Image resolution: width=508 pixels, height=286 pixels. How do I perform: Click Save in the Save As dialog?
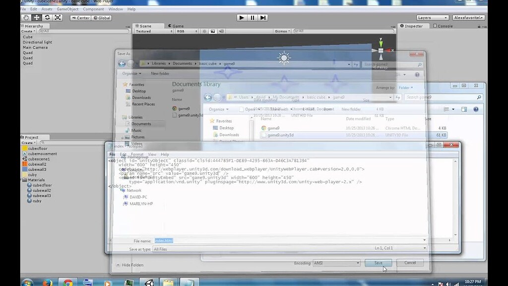pyautogui.click(x=378, y=263)
